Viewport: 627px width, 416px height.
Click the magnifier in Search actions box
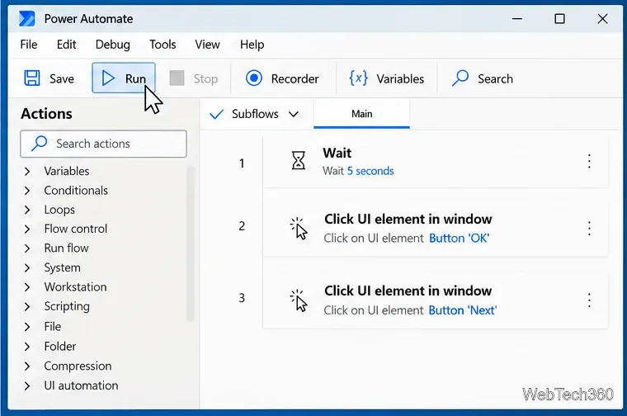click(40, 143)
